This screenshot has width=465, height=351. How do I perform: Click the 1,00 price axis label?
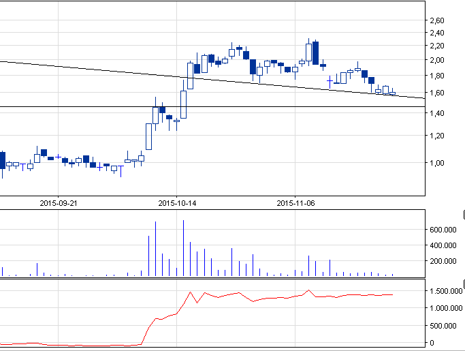pyautogui.click(x=437, y=163)
